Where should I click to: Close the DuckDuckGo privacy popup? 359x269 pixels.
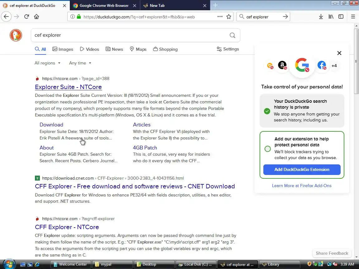[x=339, y=53]
